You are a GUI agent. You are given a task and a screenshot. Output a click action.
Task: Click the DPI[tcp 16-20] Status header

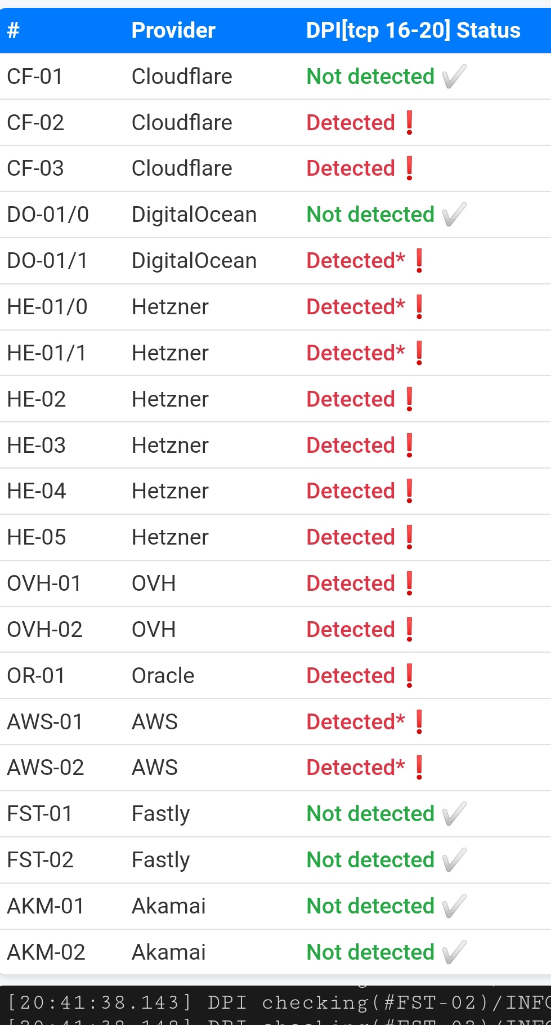click(413, 30)
